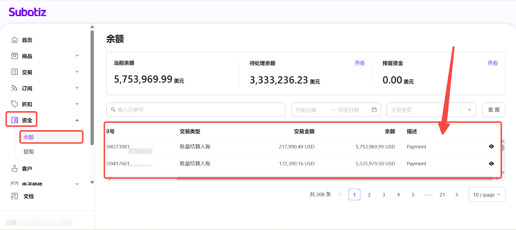Click the Subotiz logo
The width and height of the screenshot is (516, 230).
click(27, 12)
